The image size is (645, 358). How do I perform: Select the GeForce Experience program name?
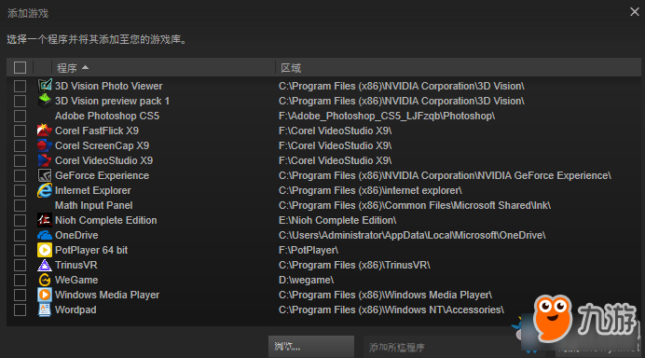[102, 175]
